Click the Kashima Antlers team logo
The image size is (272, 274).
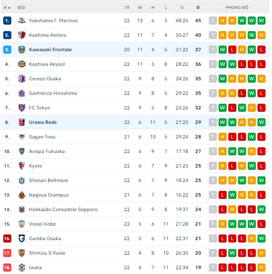[21, 35]
